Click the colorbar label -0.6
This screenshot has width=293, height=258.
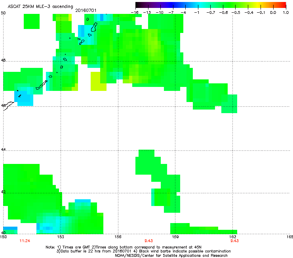223,13
